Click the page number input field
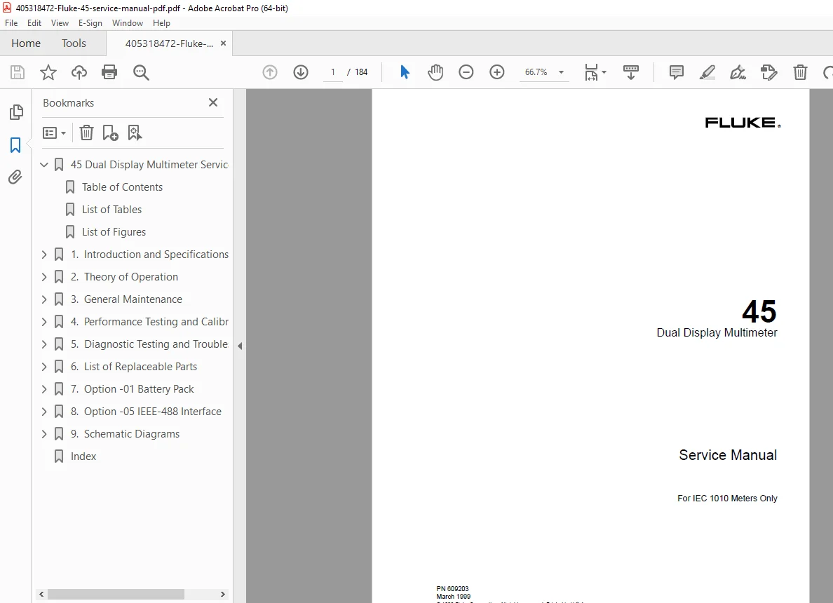 point(332,72)
